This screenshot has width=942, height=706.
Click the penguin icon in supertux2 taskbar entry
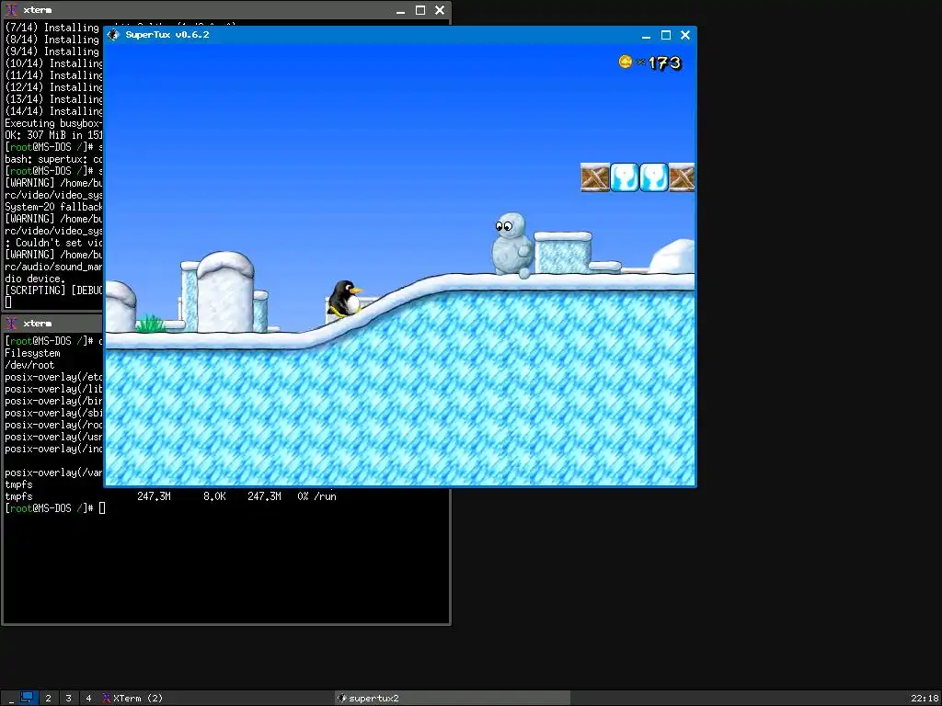tap(342, 699)
